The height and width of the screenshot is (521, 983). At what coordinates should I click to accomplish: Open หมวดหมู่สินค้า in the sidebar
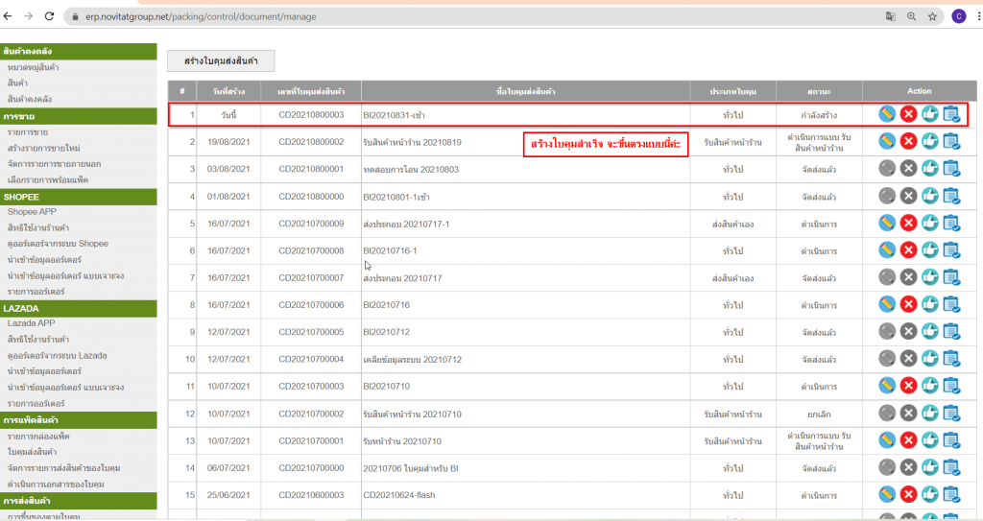point(33,67)
